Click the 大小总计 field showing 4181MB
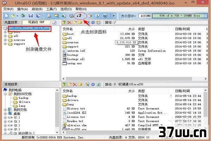 point(145,16)
